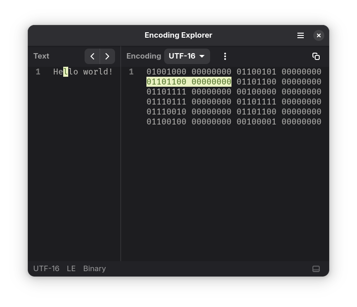Open the hamburger main menu
Screen dimensions: 357x307
point(301,35)
